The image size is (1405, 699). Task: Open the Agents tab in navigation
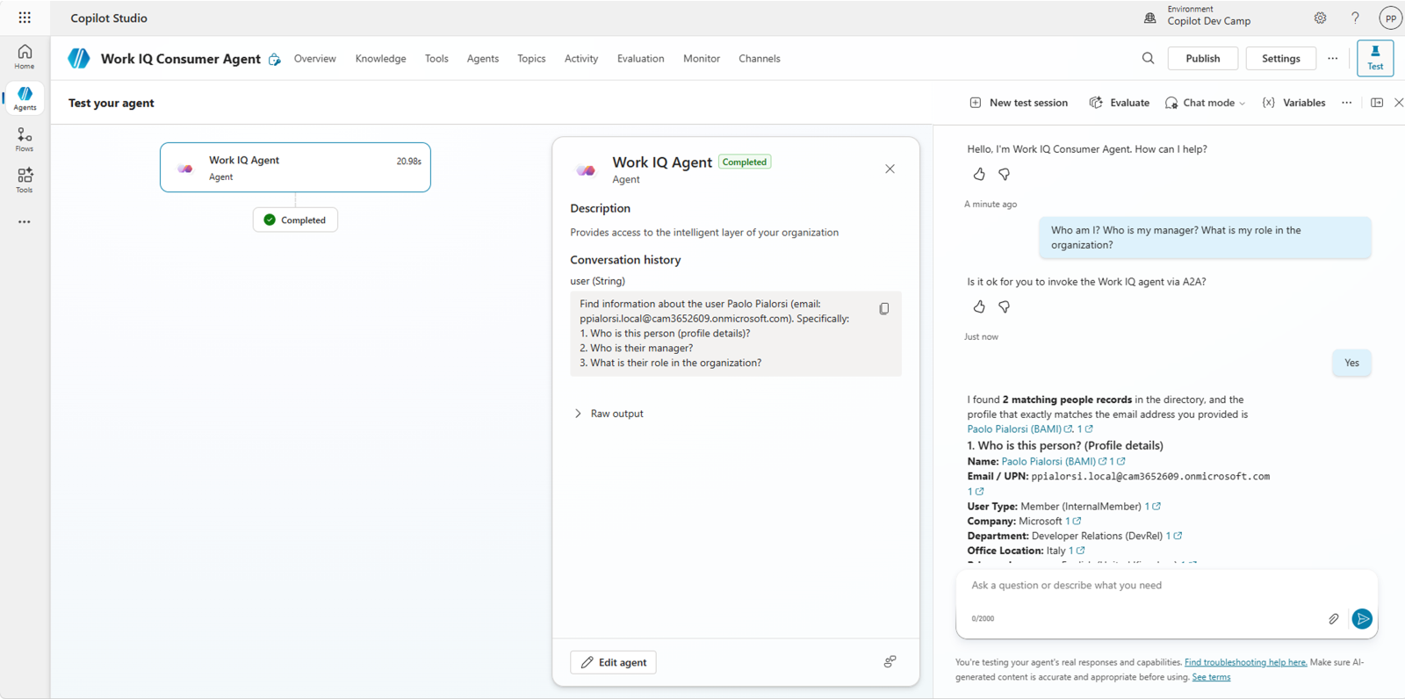coord(482,59)
